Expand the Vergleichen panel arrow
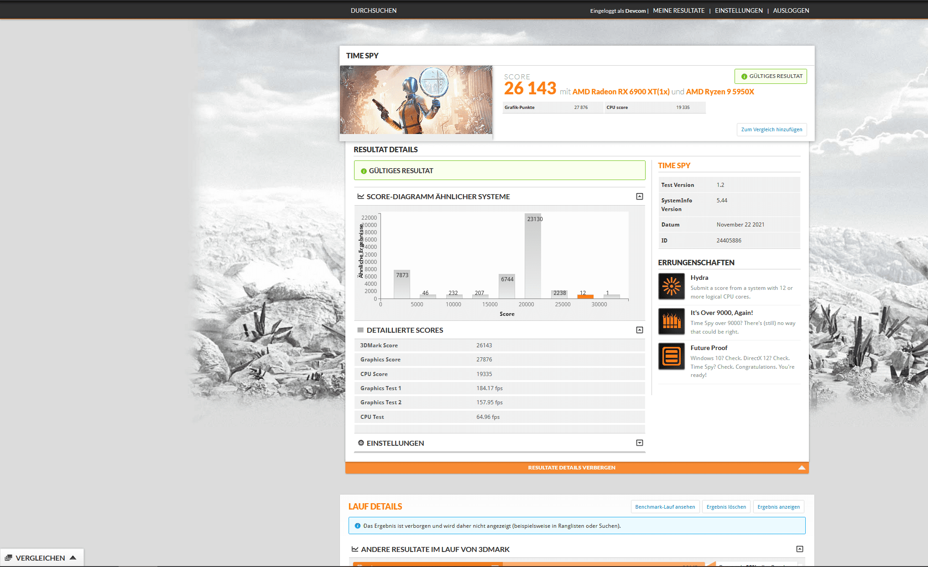 73,558
